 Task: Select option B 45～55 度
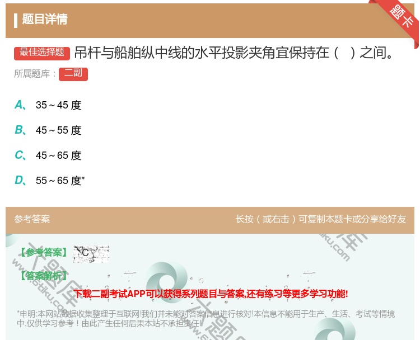[x=48, y=130]
